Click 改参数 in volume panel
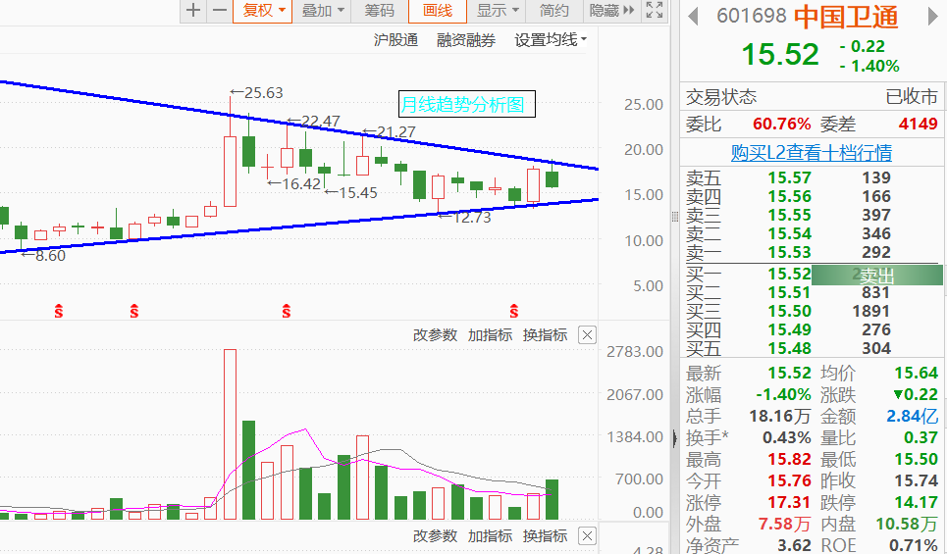The image size is (947, 554). [435, 335]
